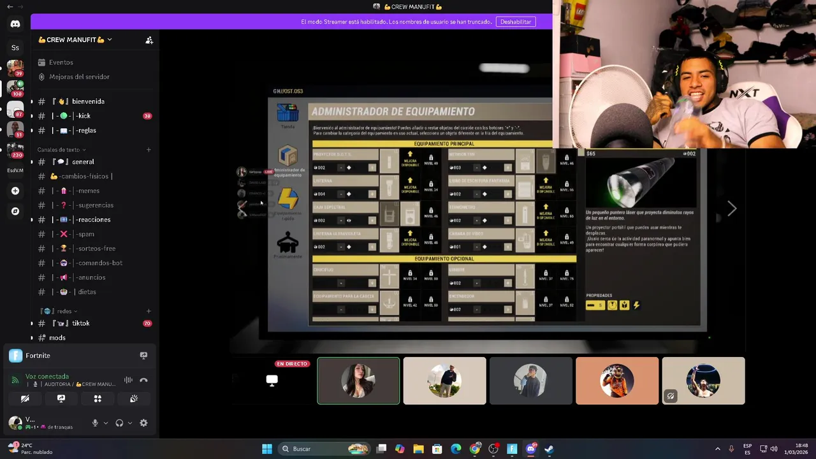Open Discover servers compass icon
The width and height of the screenshot is (816, 459).
pos(15,211)
